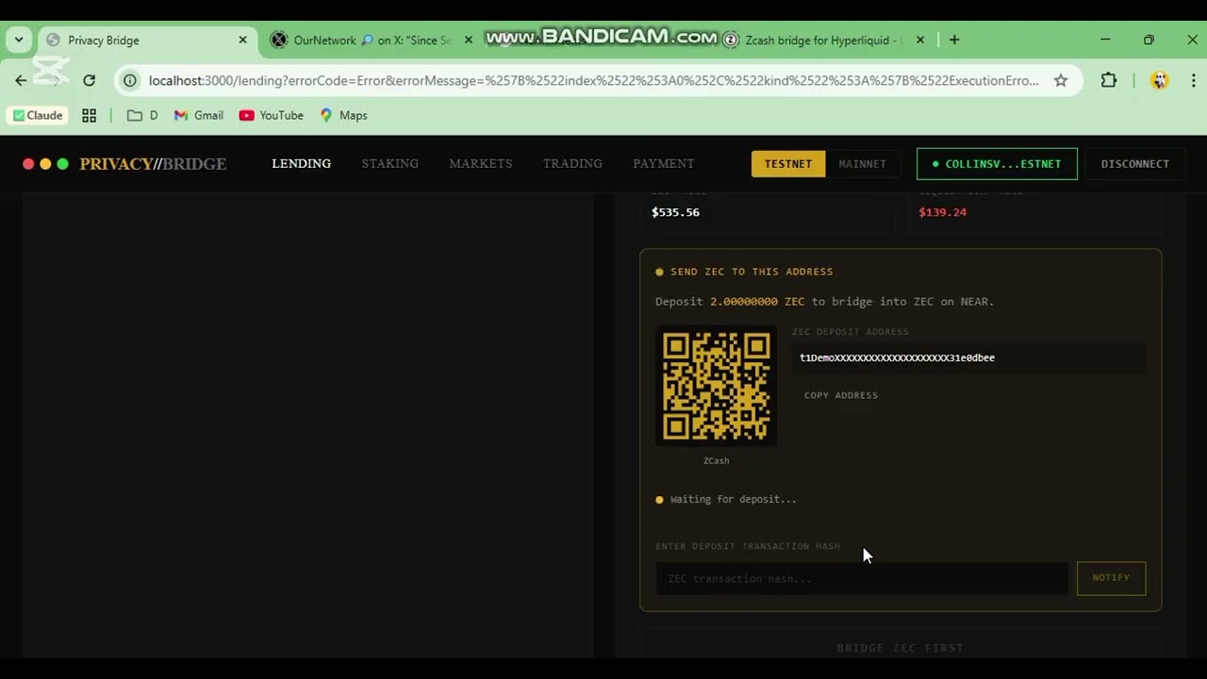Select the TESTNET network option
1207x679 pixels.
click(x=787, y=163)
